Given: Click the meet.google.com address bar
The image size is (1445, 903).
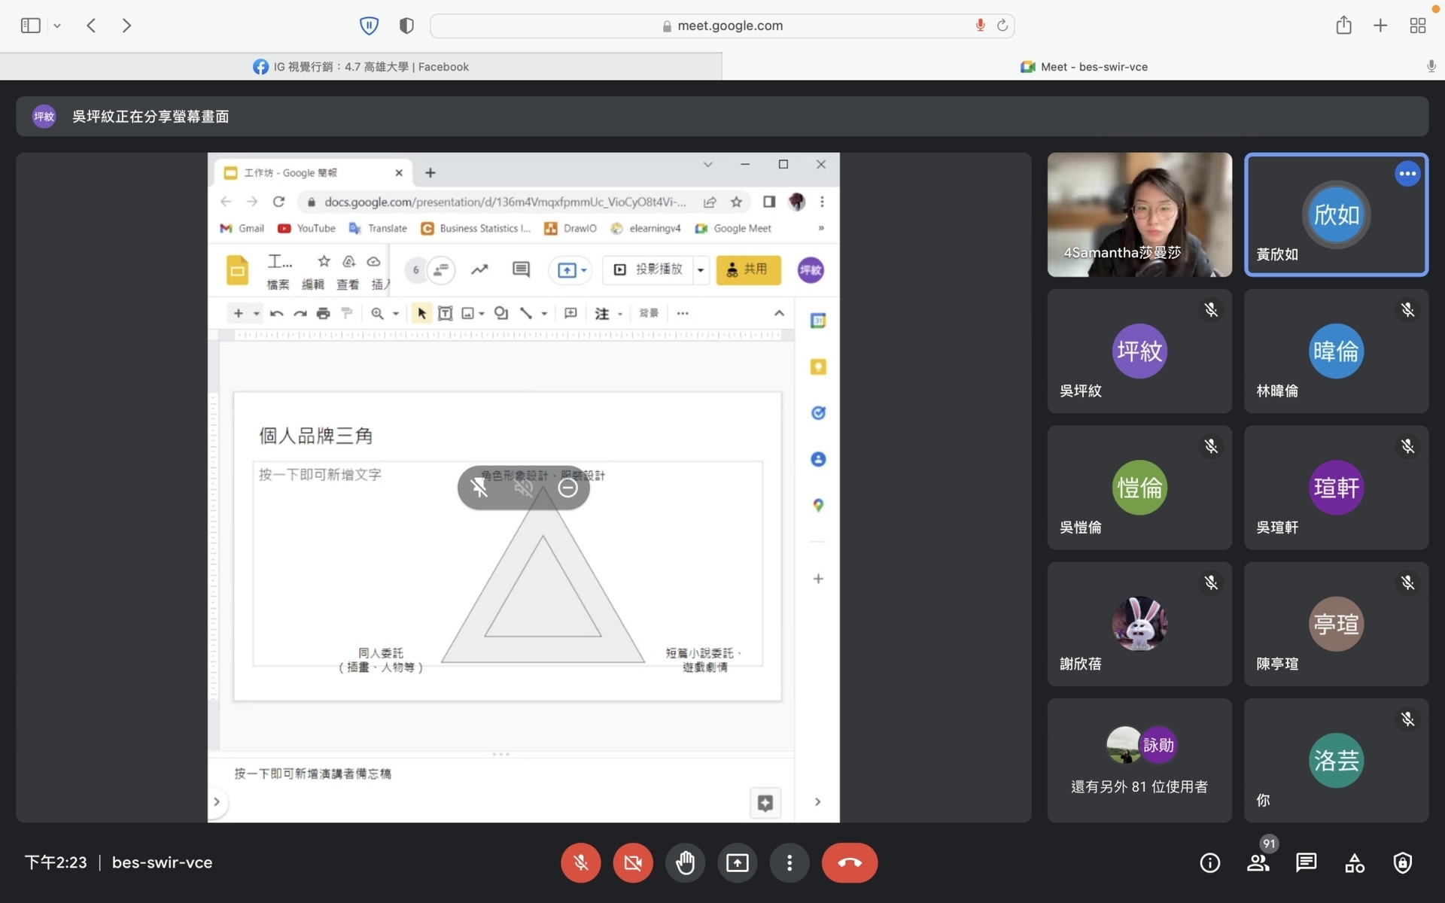Looking at the screenshot, I should pyautogui.click(x=722, y=26).
